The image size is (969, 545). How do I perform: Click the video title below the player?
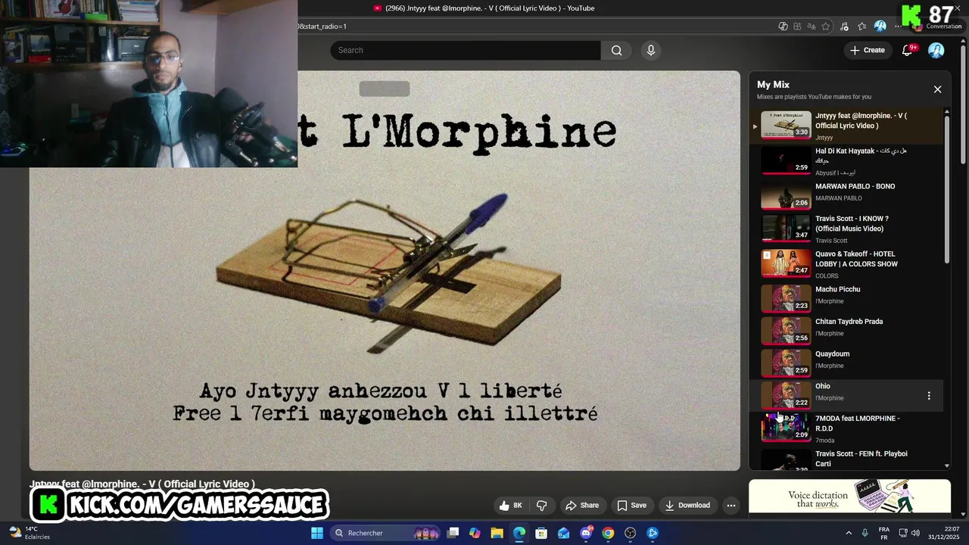pyautogui.click(x=142, y=484)
